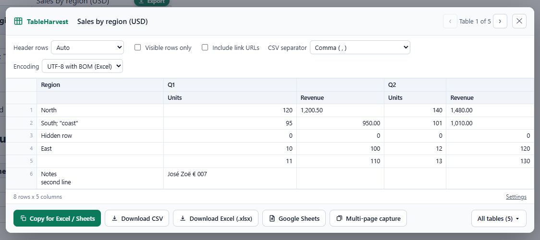Click the '130' revenue cell

490,161
